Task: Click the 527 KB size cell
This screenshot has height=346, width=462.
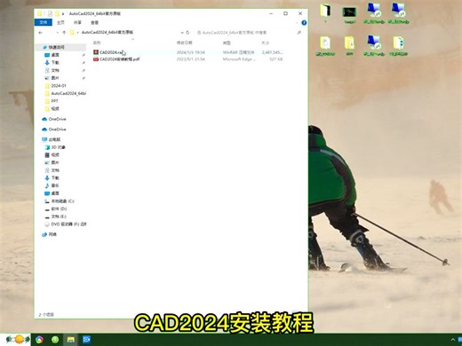Action: tap(275, 59)
